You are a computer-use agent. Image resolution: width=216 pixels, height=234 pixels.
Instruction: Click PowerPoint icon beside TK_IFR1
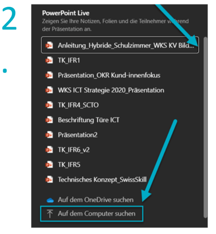tap(49, 60)
